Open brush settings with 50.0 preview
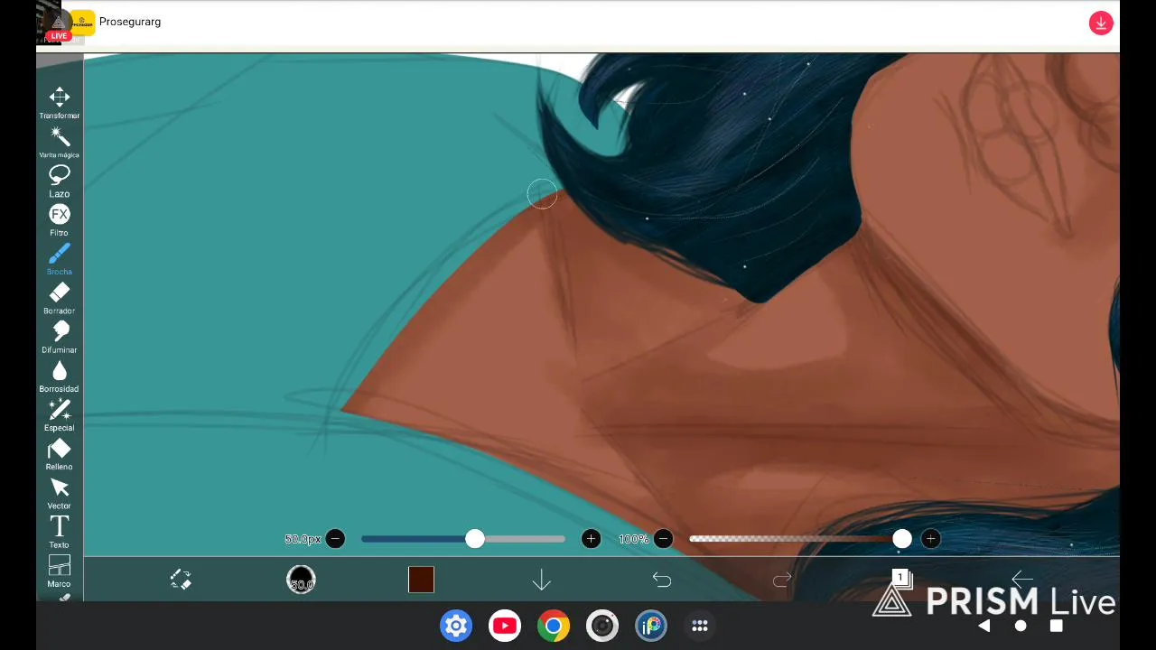The height and width of the screenshot is (650, 1156). pos(301,580)
